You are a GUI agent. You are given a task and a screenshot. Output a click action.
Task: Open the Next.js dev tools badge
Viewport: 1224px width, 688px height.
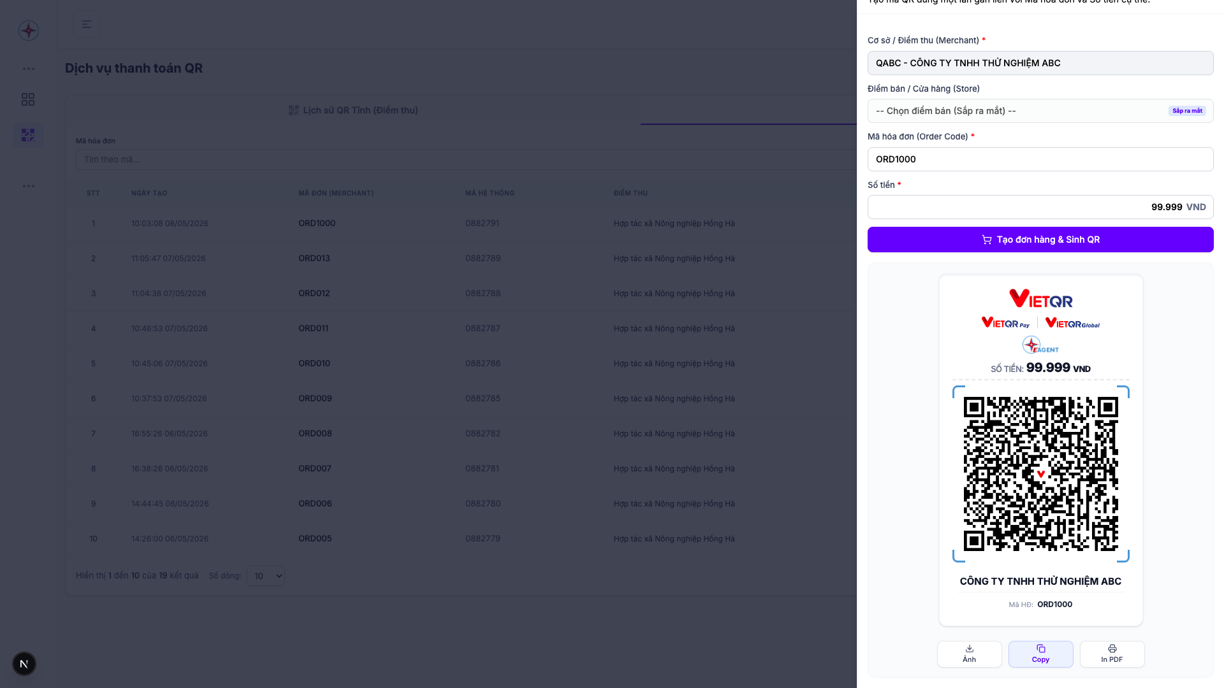coord(24,664)
